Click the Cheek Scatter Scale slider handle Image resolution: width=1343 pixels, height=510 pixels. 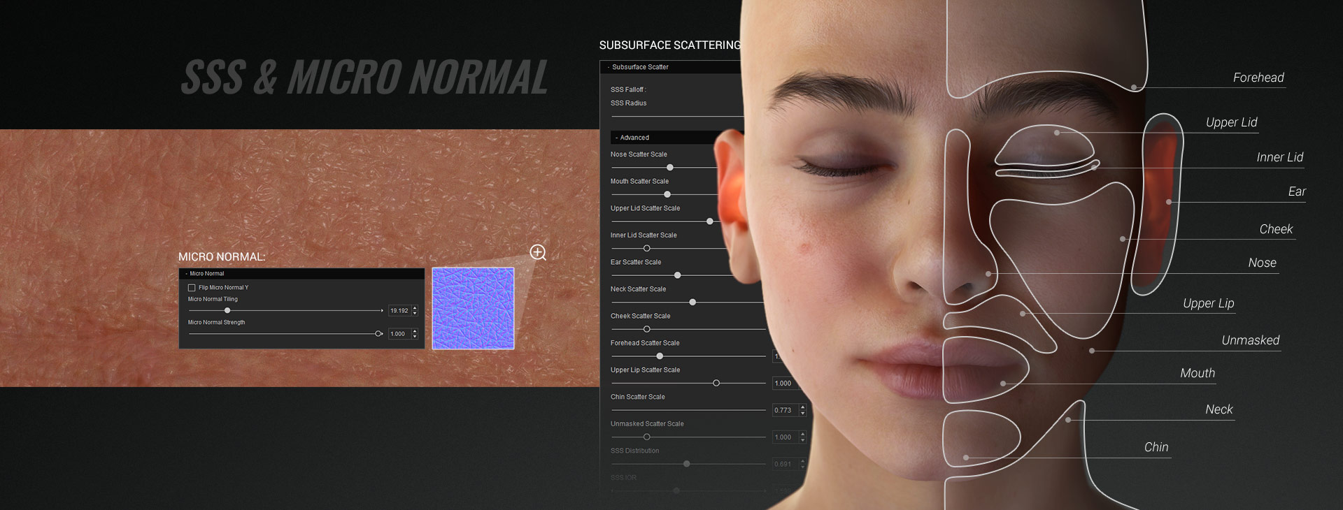coord(647,329)
